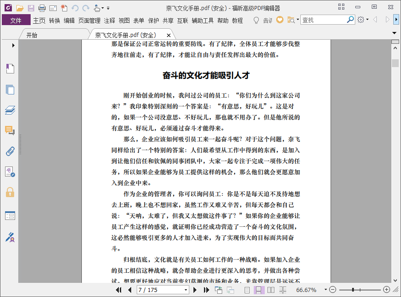Go to the previous search result arrow
Screen dimensions: 401x297
point(375,20)
